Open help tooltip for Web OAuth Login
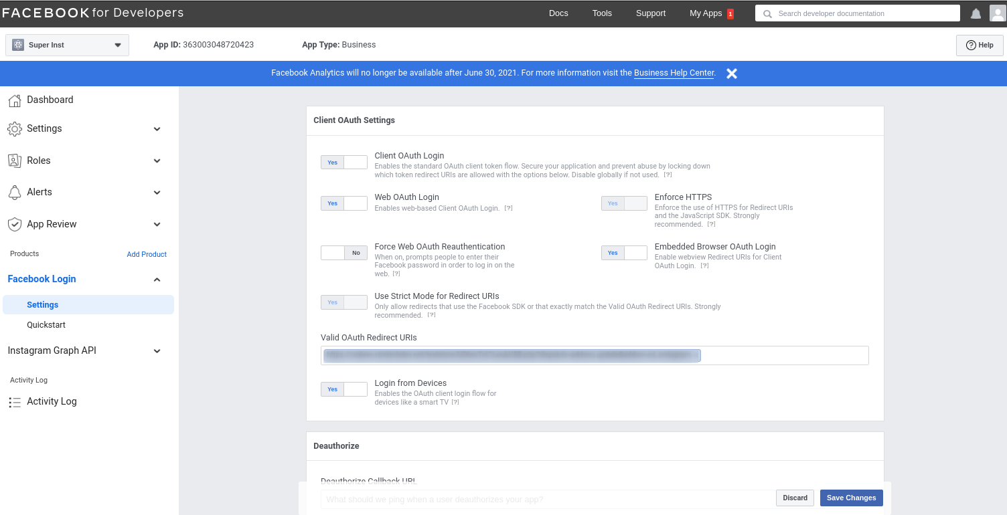The image size is (1007, 515). tap(508, 209)
